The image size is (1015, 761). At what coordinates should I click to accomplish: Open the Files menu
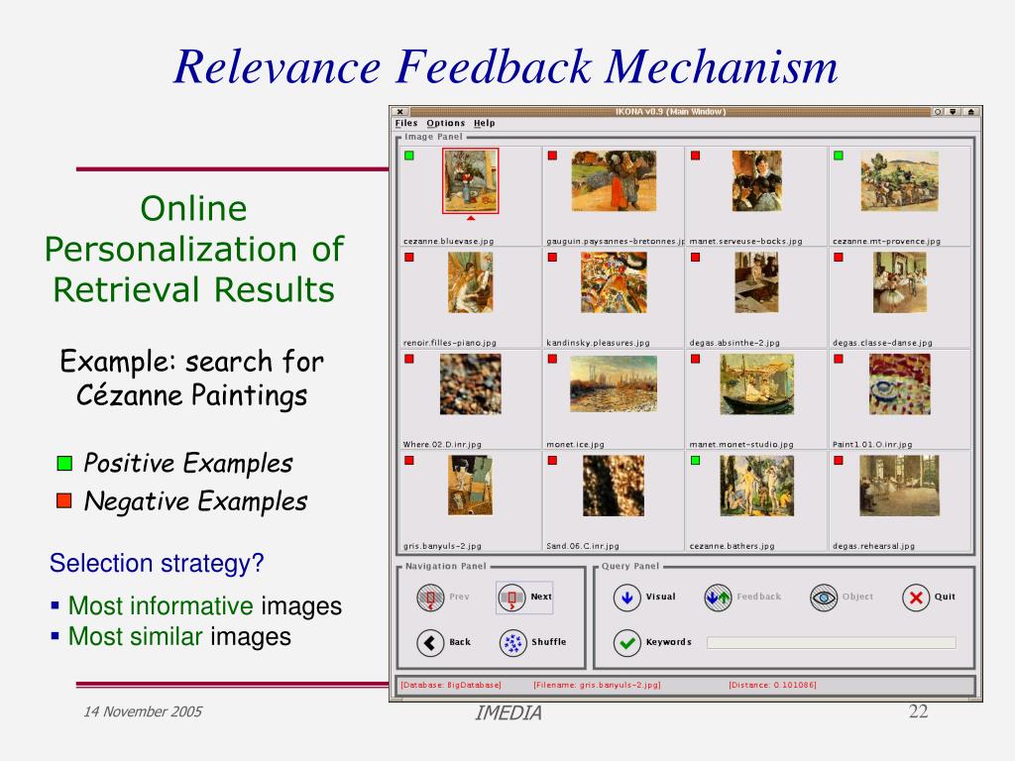[406, 123]
